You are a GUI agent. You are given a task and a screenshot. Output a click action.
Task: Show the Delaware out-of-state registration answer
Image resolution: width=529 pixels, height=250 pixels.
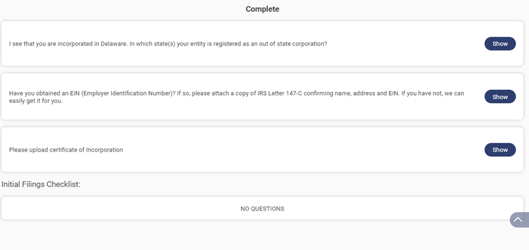click(x=500, y=44)
